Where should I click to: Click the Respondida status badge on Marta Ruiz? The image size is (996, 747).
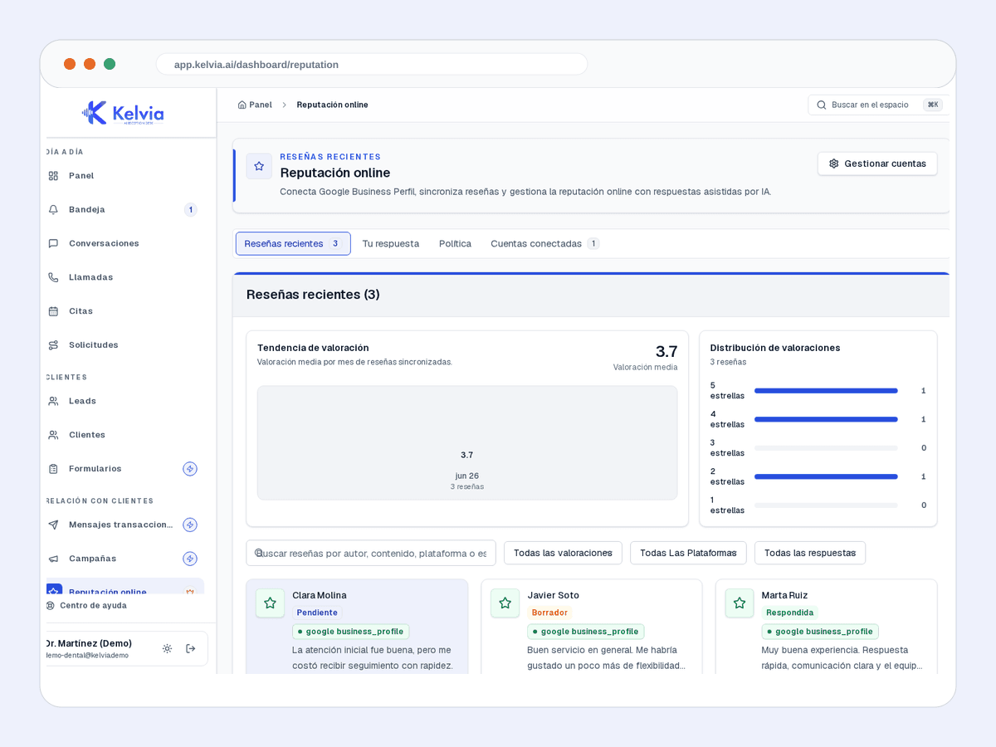(x=789, y=613)
